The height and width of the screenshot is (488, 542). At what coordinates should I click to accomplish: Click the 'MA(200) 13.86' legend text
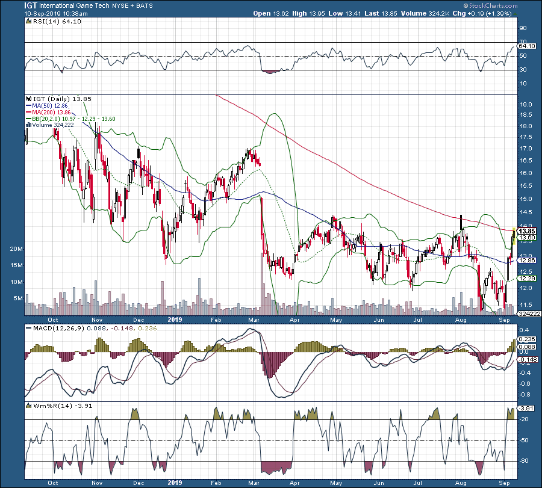click(52, 113)
